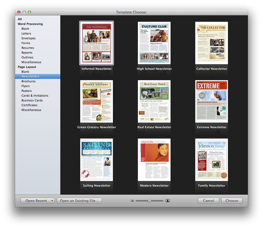Click the green zoom window button

pyautogui.click(x=29, y=12)
